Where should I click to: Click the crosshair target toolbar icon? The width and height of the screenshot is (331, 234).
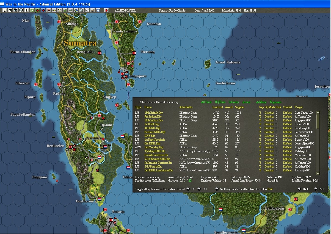coord(82,10)
